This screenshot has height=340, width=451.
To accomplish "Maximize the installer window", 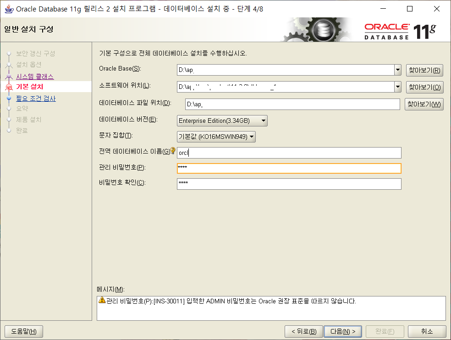I will (410, 9).
